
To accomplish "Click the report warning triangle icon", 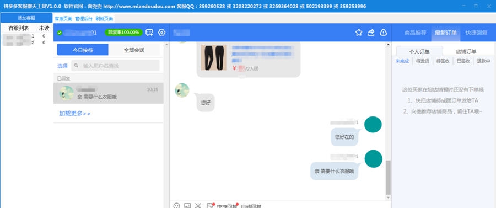I will pos(384,33).
